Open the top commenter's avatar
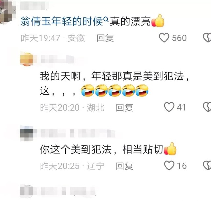211x201 pixels. click(7, 12)
